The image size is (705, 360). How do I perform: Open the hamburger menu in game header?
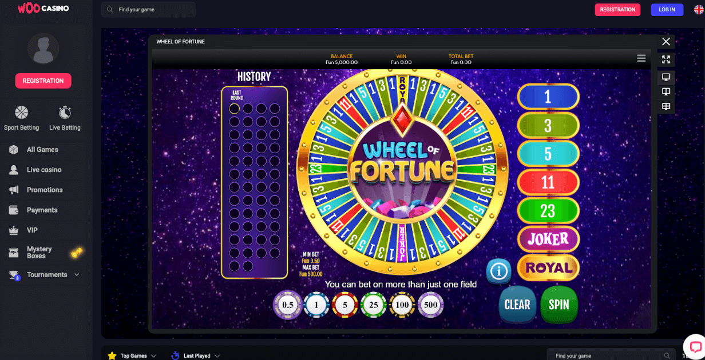[641, 58]
